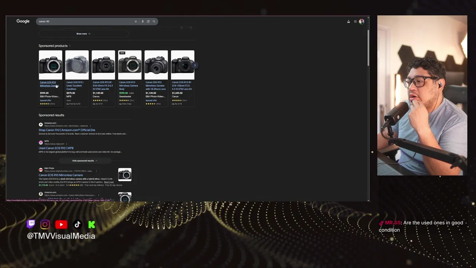Open the B&H Photo result options menu
The width and height of the screenshot is (476, 268).
tap(96, 171)
